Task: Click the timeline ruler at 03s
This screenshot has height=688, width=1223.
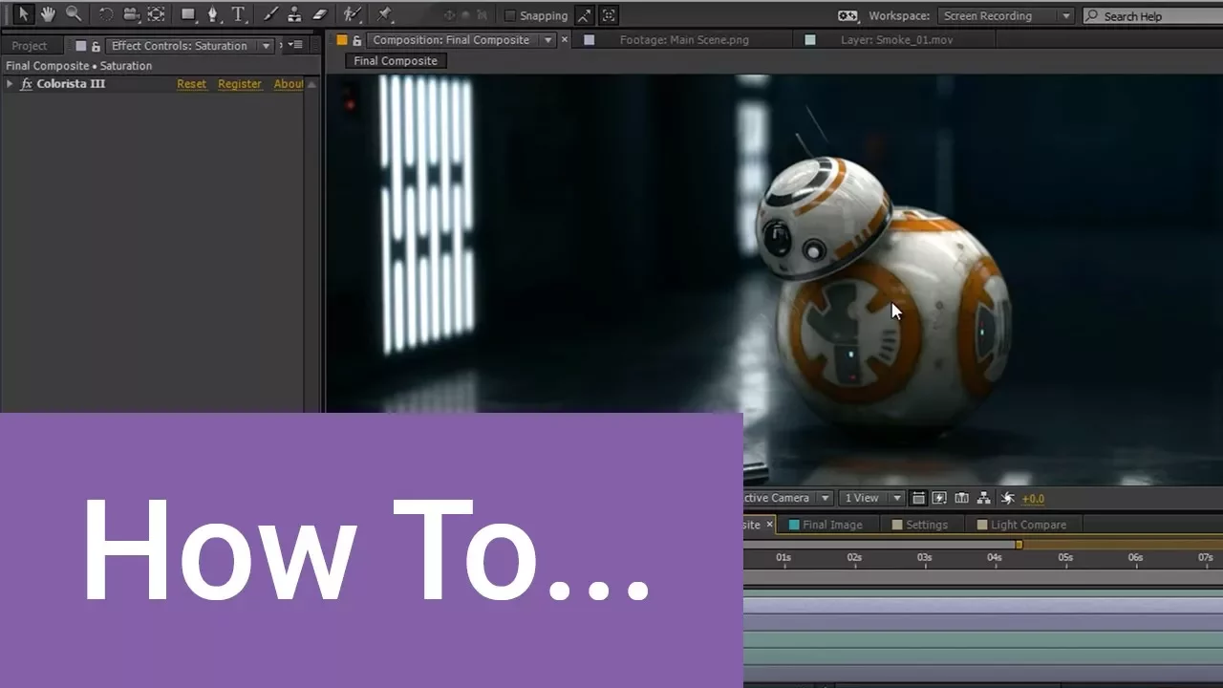Action: (924, 558)
